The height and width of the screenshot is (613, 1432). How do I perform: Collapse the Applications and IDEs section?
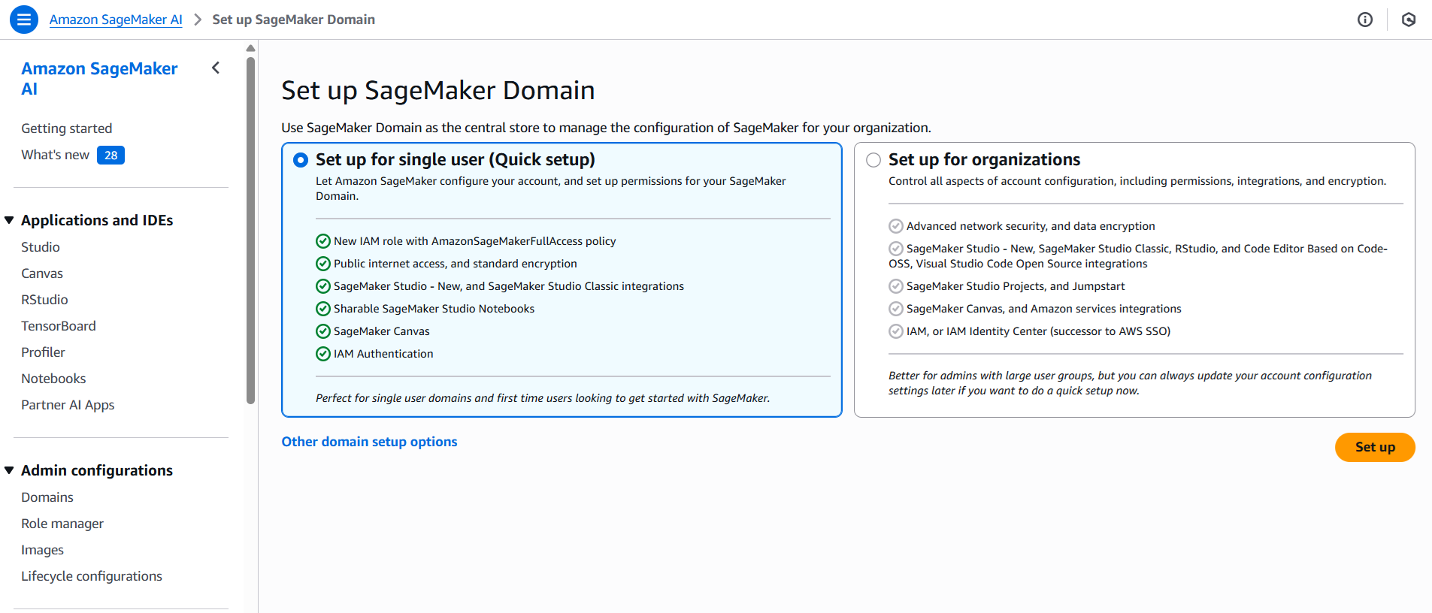pyautogui.click(x=10, y=220)
